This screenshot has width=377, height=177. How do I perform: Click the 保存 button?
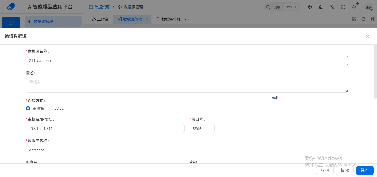coord(365,170)
